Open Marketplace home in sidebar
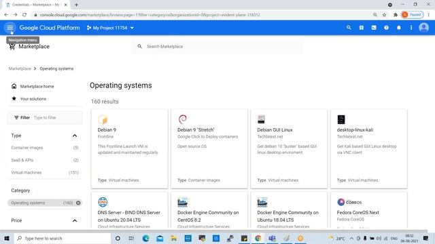 (37, 86)
